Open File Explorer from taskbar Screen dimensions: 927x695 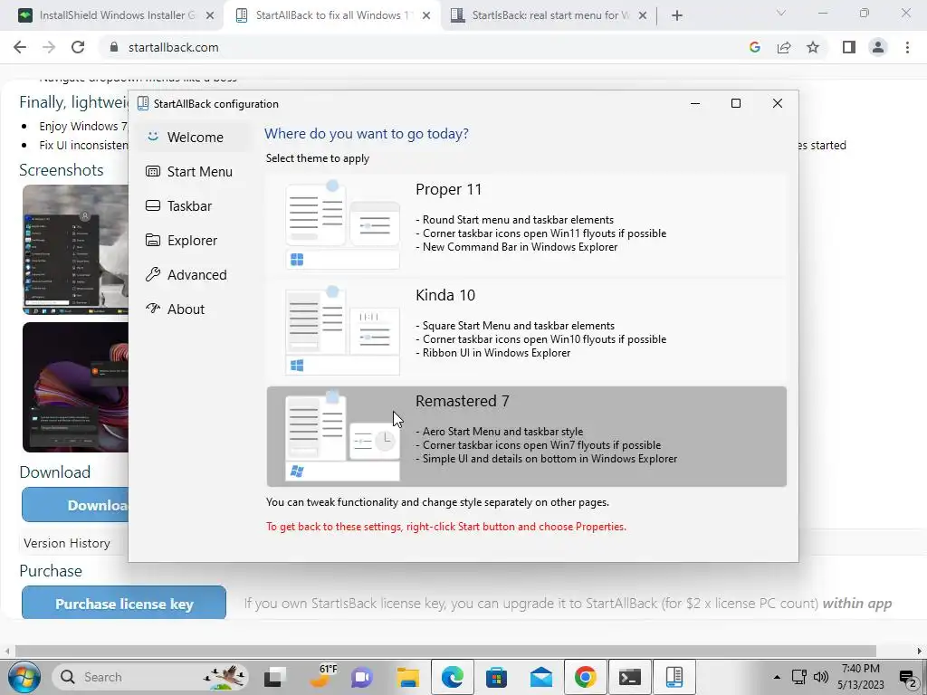(x=408, y=677)
